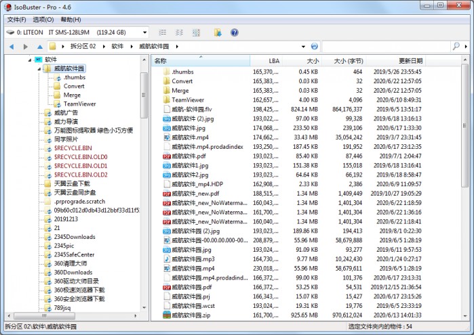Click the .thumbs folder icon in file list
Screen dimensions: 474x335
(167, 72)
